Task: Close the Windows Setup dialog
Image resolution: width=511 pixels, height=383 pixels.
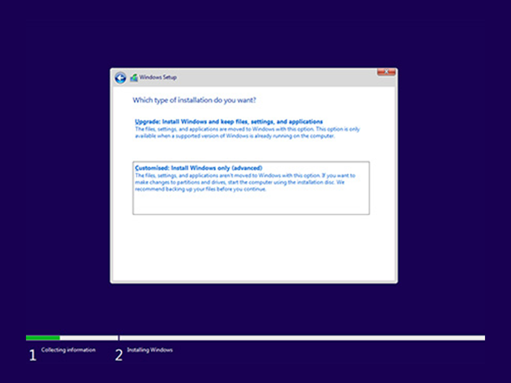Action: tap(386, 72)
